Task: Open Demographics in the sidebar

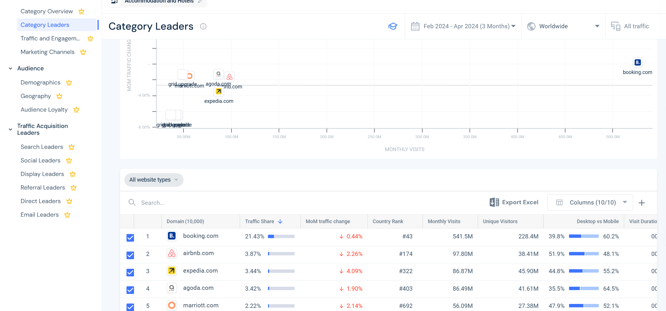Action: [40, 82]
